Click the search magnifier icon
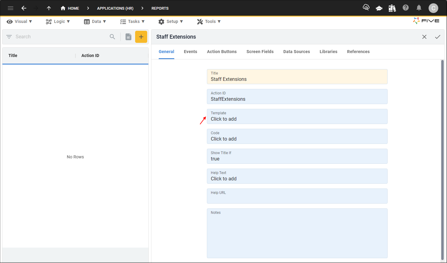This screenshot has width=447, height=263. [x=113, y=37]
